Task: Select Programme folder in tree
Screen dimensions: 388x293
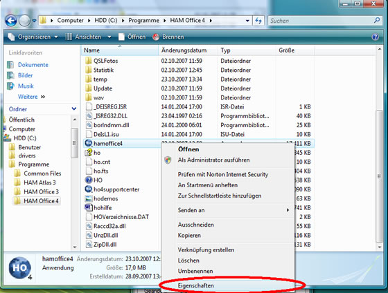Action: 34,164
